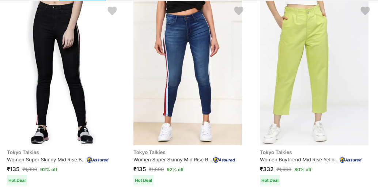Favorite the green boyfriend trousers via heart
Image resolution: width=378 pixels, height=188 pixels.
[365, 11]
